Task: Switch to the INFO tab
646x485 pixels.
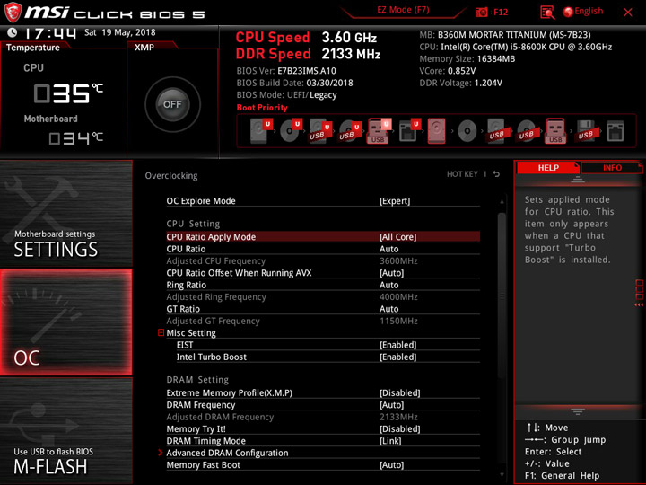Action: 611,167
